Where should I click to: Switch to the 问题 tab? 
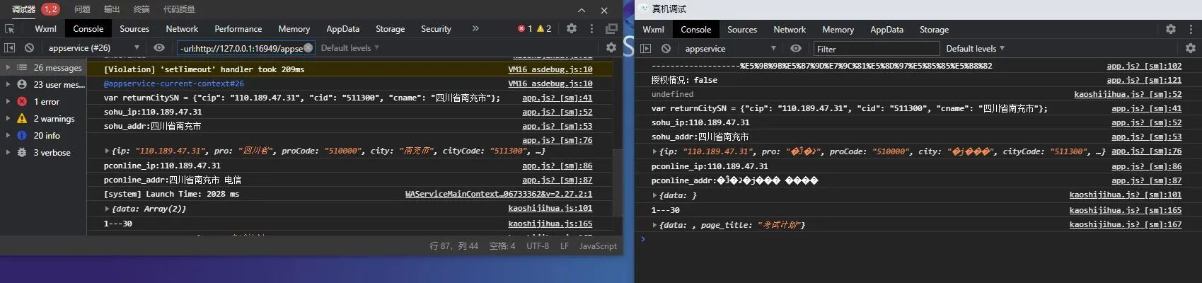click(x=82, y=9)
